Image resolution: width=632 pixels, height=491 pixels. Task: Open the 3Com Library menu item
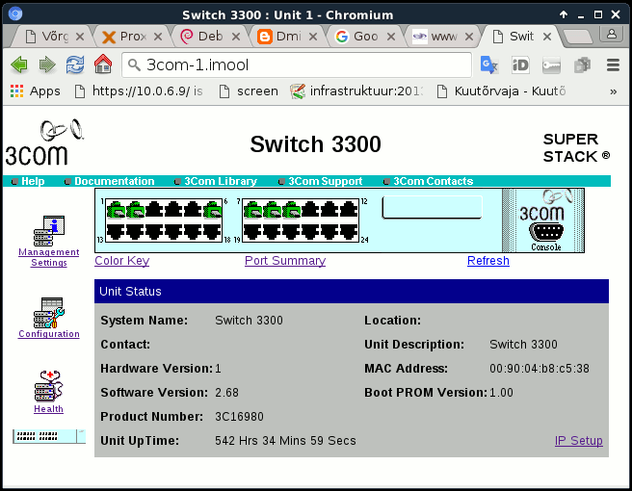coord(221,181)
